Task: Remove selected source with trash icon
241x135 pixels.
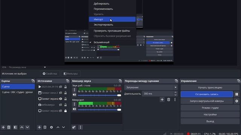Action: click(45, 127)
